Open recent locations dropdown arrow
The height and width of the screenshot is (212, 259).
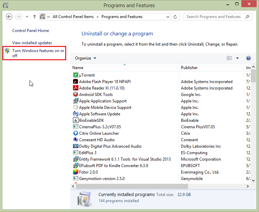[x=27, y=17]
